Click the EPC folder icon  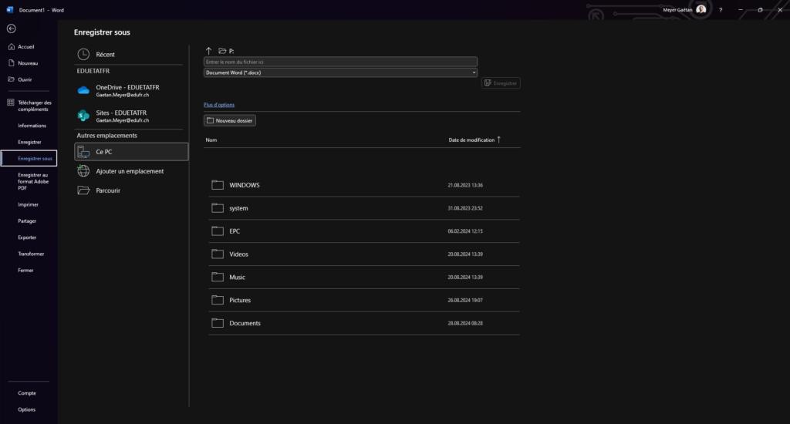click(x=218, y=231)
